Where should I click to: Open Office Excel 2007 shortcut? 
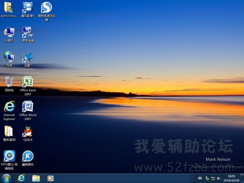[x=28, y=82]
